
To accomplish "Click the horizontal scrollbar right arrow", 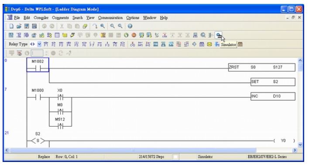I will (x=295, y=150).
